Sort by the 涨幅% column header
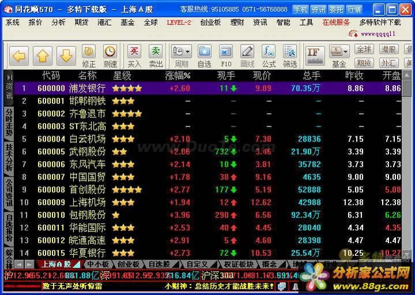The image size is (415, 295). (x=178, y=76)
